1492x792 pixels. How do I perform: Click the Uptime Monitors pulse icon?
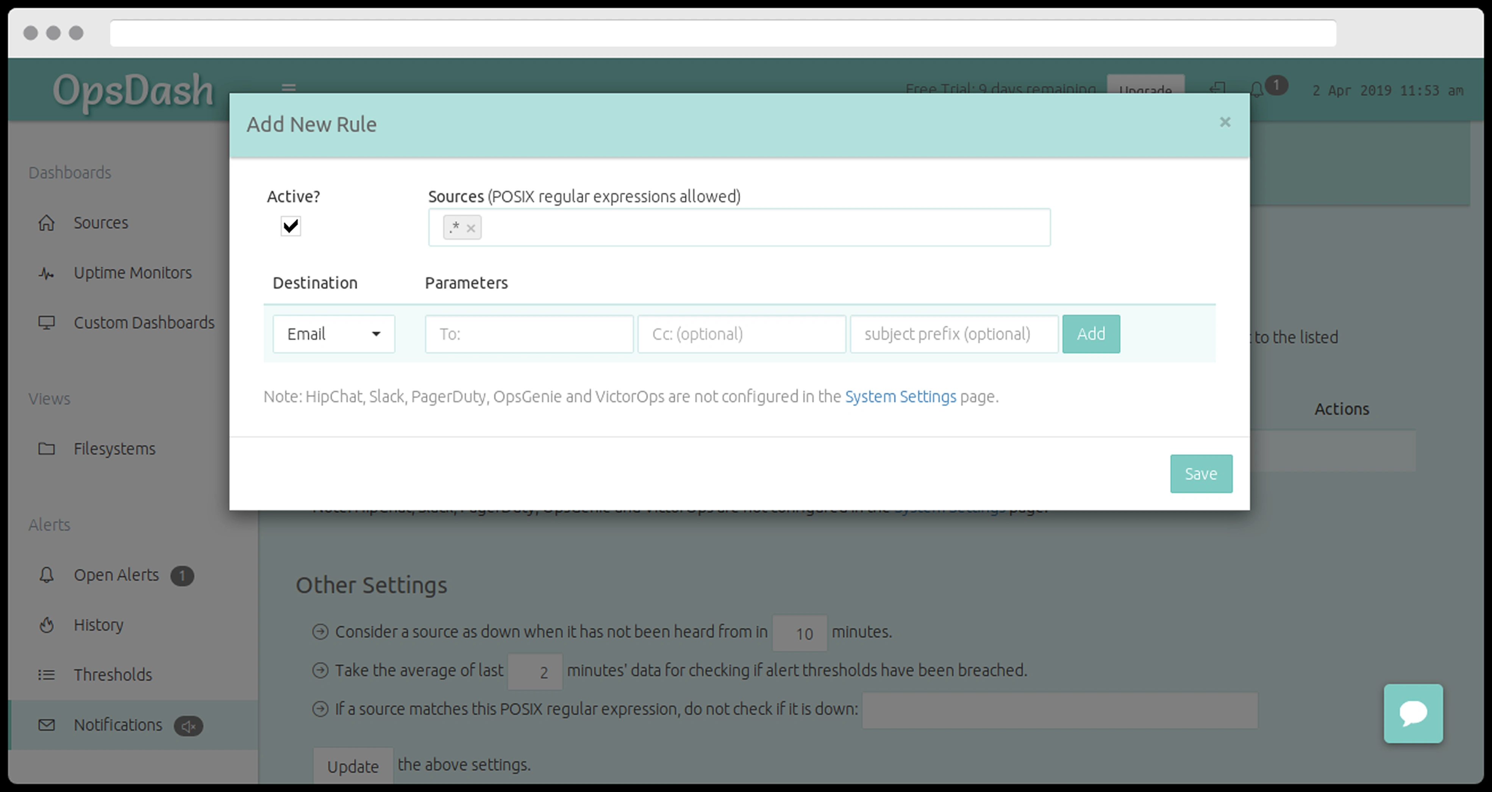click(46, 273)
